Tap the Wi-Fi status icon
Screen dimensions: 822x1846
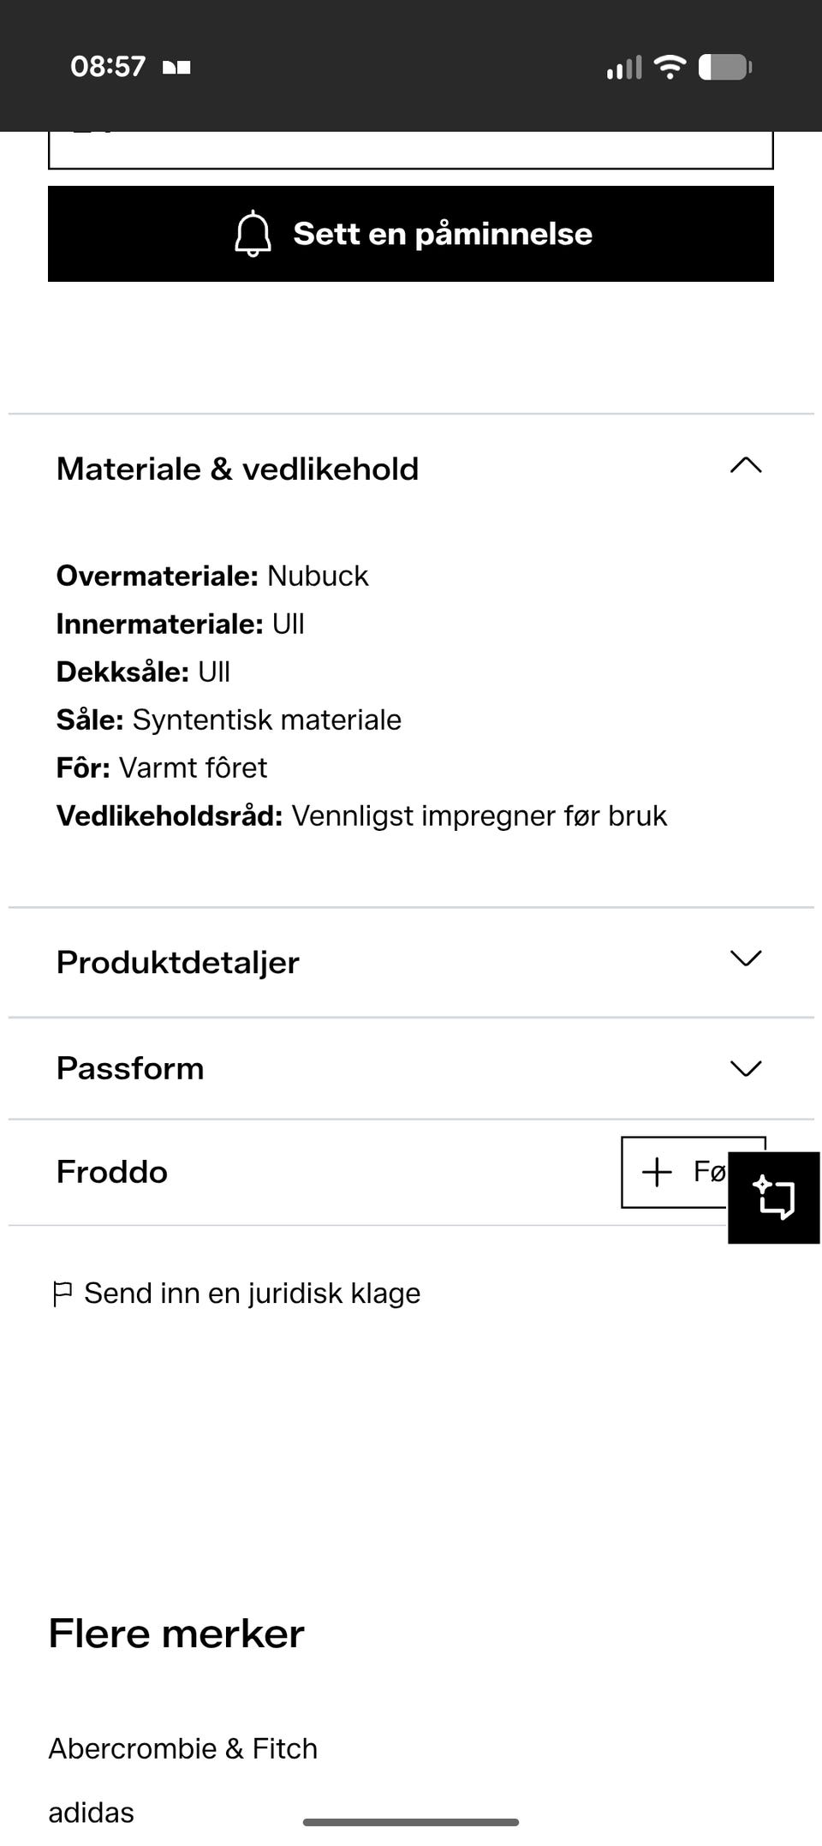pos(670,67)
